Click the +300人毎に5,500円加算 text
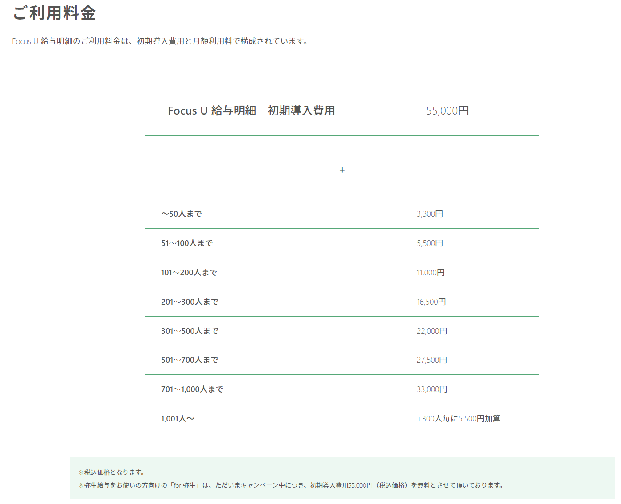Viewport: 621px width, 504px height. click(x=459, y=419)
